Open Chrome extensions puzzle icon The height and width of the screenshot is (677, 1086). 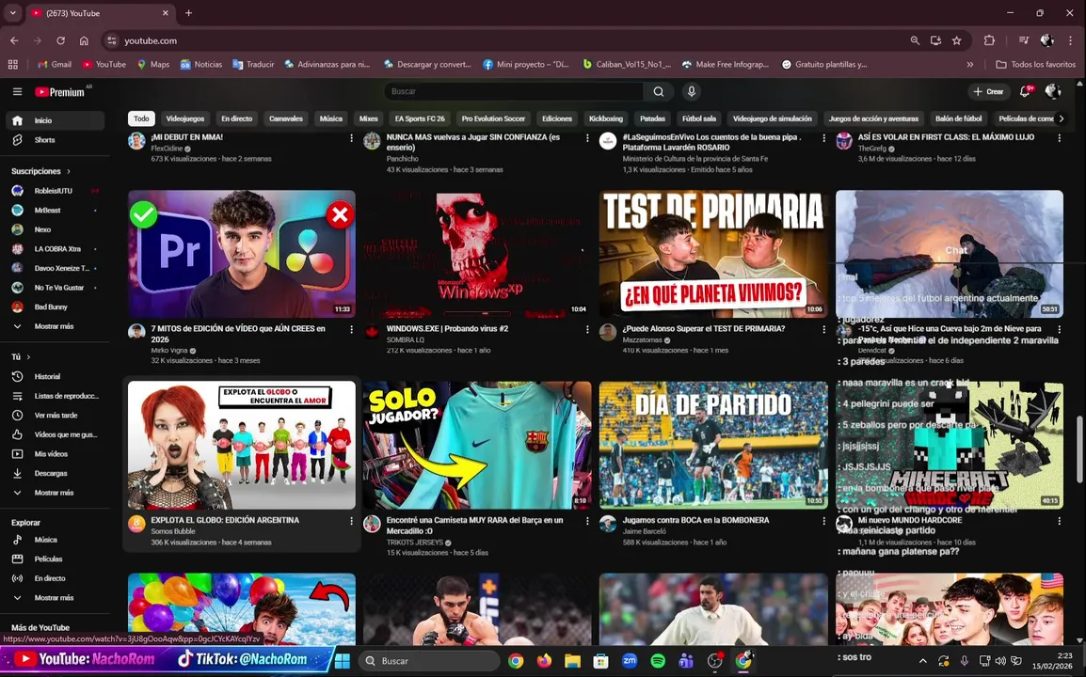[x=989, y=40]
